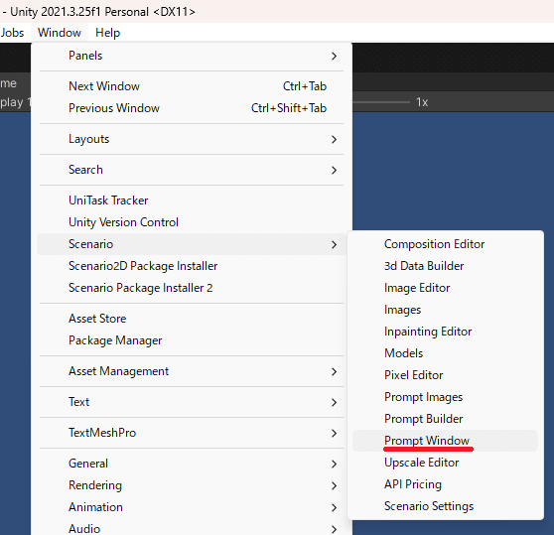Expand the Rendering submenu

tap(192, 485)
